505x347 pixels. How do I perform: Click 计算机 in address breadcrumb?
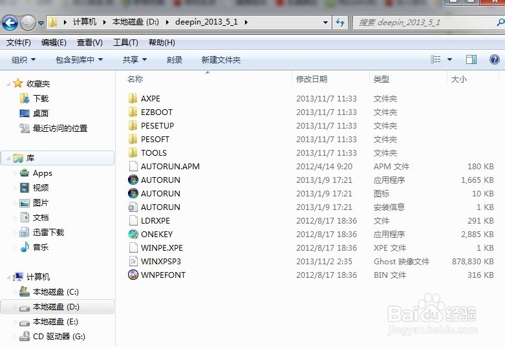(x=84, y=22)
